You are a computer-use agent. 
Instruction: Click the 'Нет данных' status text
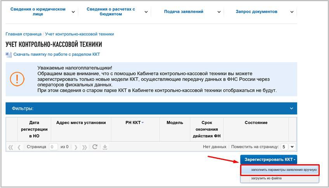coord(215,147)
